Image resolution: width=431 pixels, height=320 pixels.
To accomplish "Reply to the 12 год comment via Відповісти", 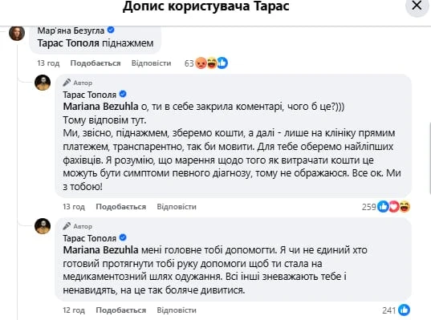I will [x=177, y=310].
